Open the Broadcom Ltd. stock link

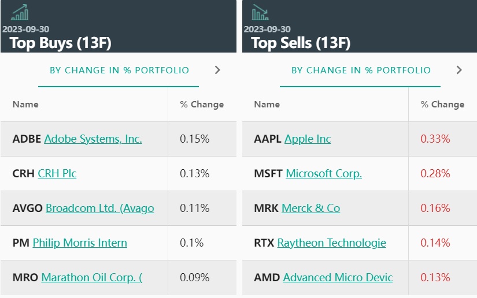[100, 208]
